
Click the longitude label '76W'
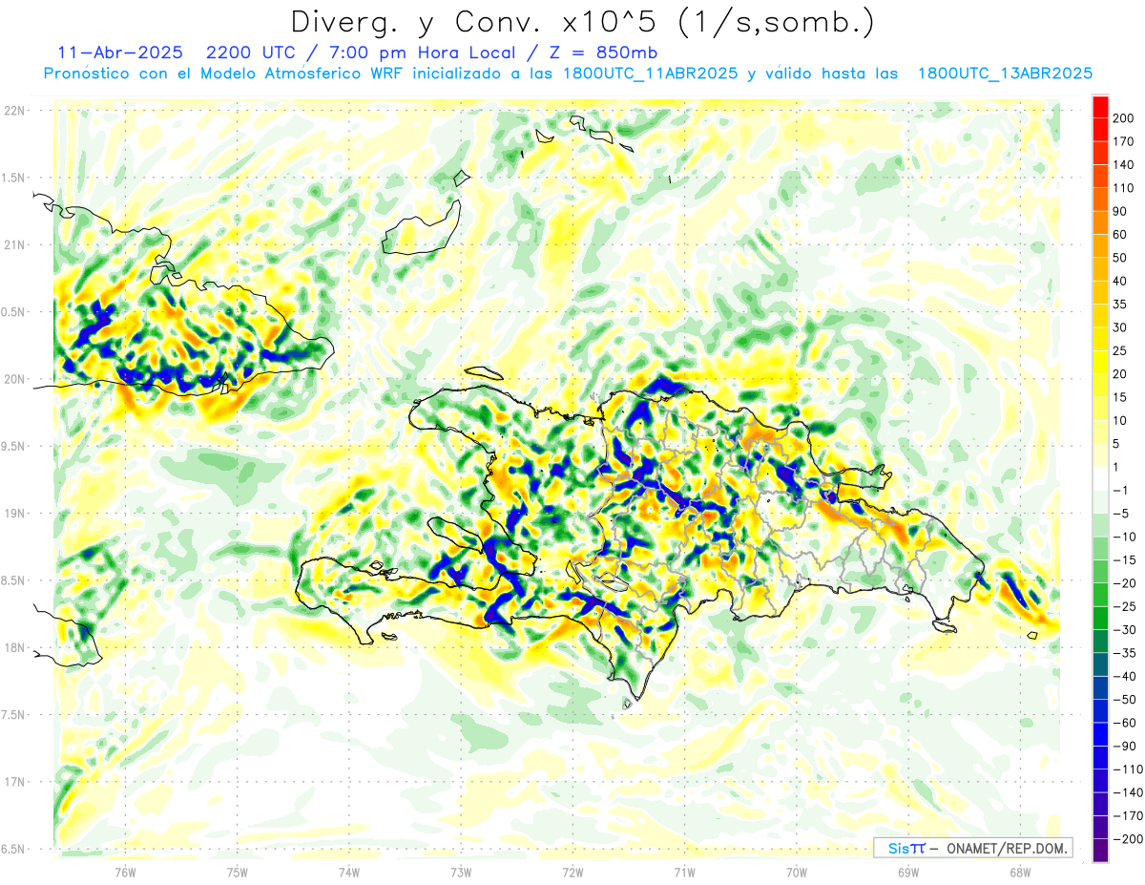125,873
